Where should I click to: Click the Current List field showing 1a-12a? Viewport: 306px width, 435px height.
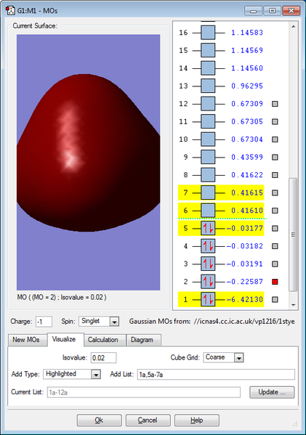click(x=144, y=392)
